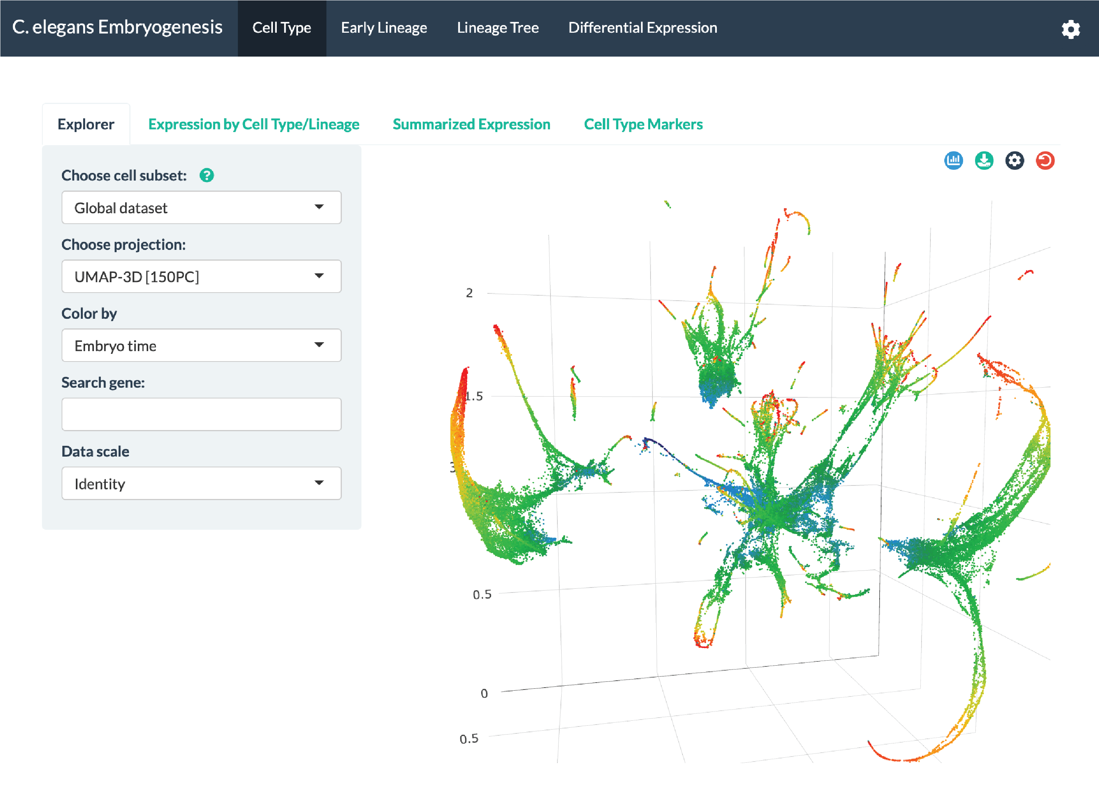Go to Differential Expression tab
Screen dimensions: 1099x785
tap(642, 28)
